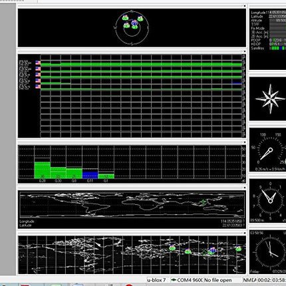286x286 pixels.
Task: Click the blue segment in satellite history
Action: point(237,83)
